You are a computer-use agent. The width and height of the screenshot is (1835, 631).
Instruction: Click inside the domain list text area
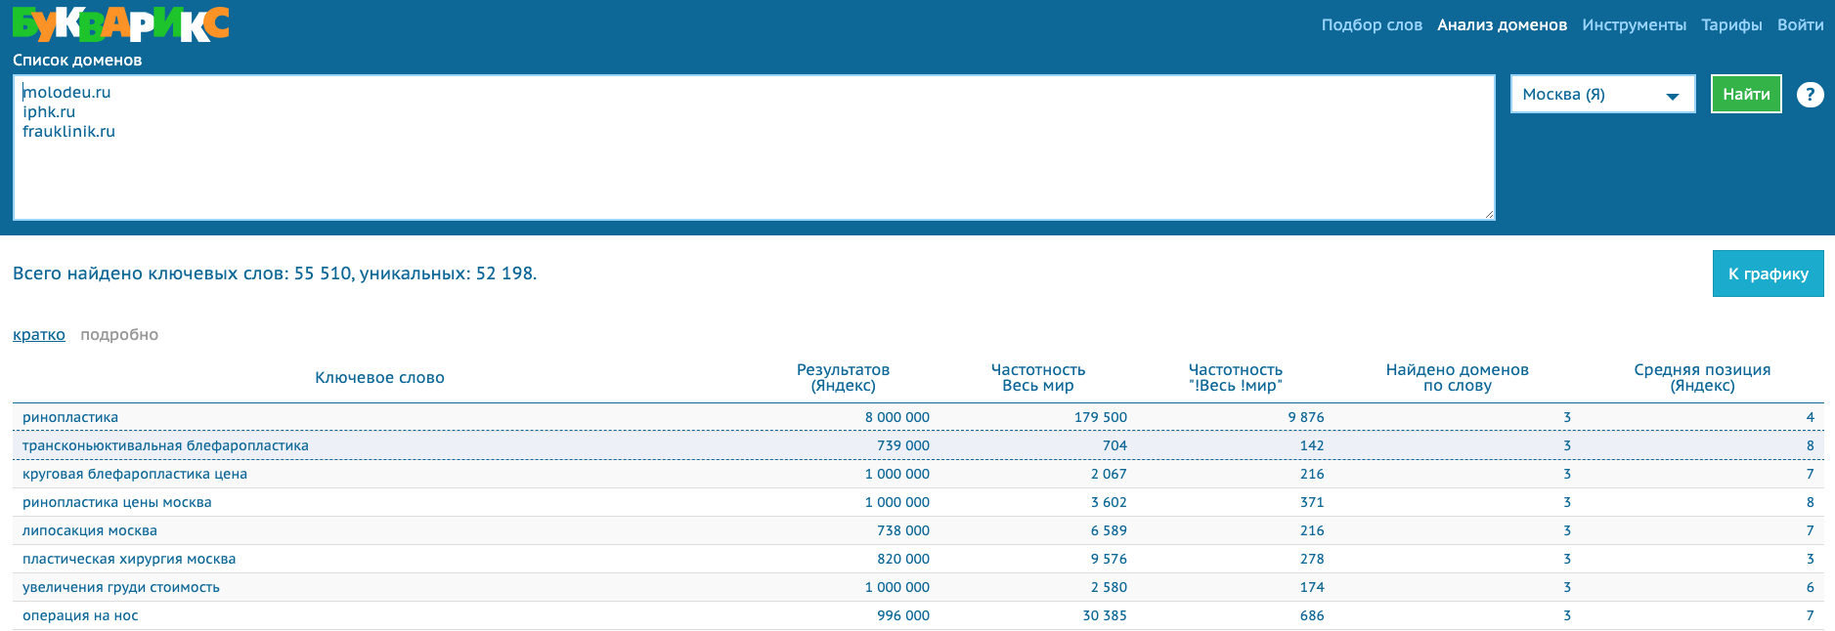tap(754, 147)
